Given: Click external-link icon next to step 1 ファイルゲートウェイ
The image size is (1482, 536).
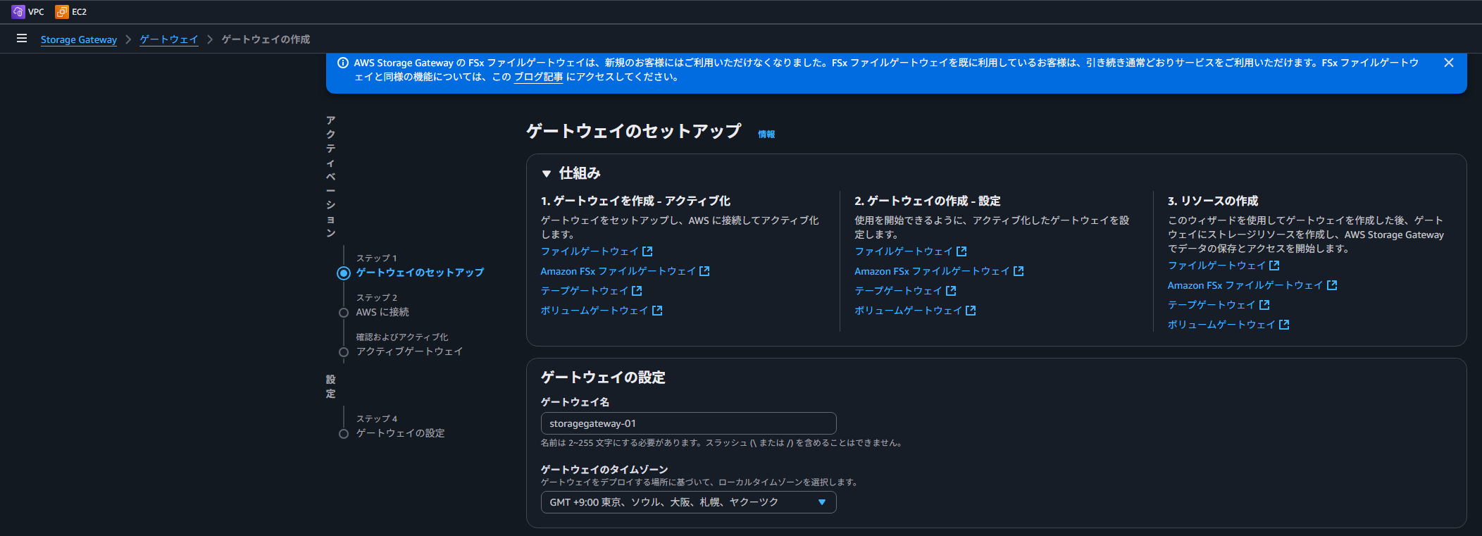Looking at the screenshot, I should coord(648,251).
